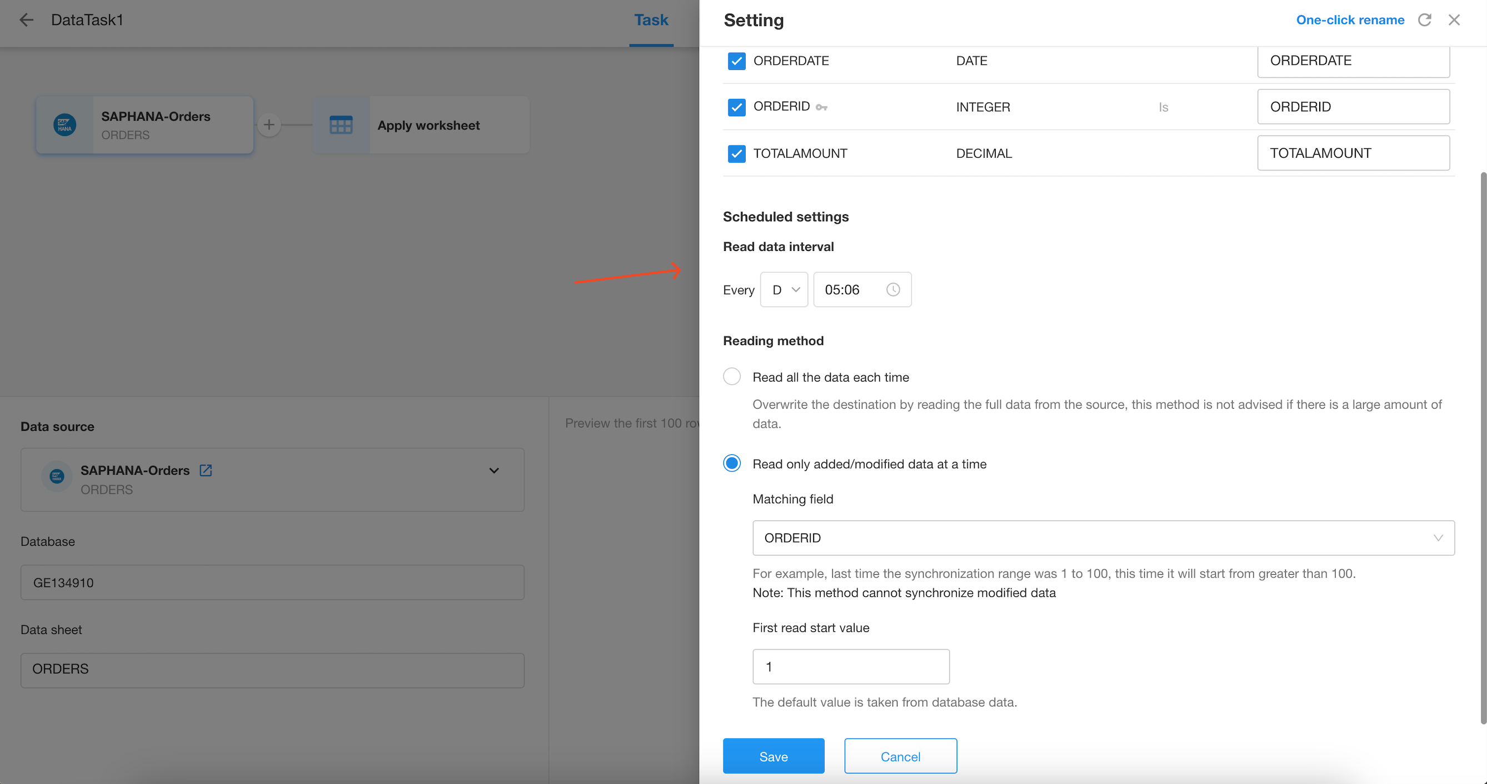Click the primary key icon next to ORDERID

coord(821,107)
